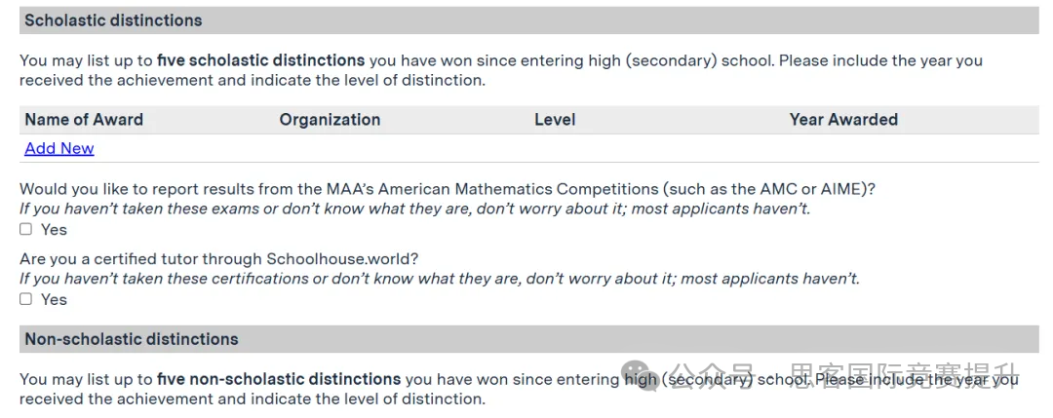
Task: Click the 思客国际竞赛提升 watermark text
Action: tap(903, 376)
